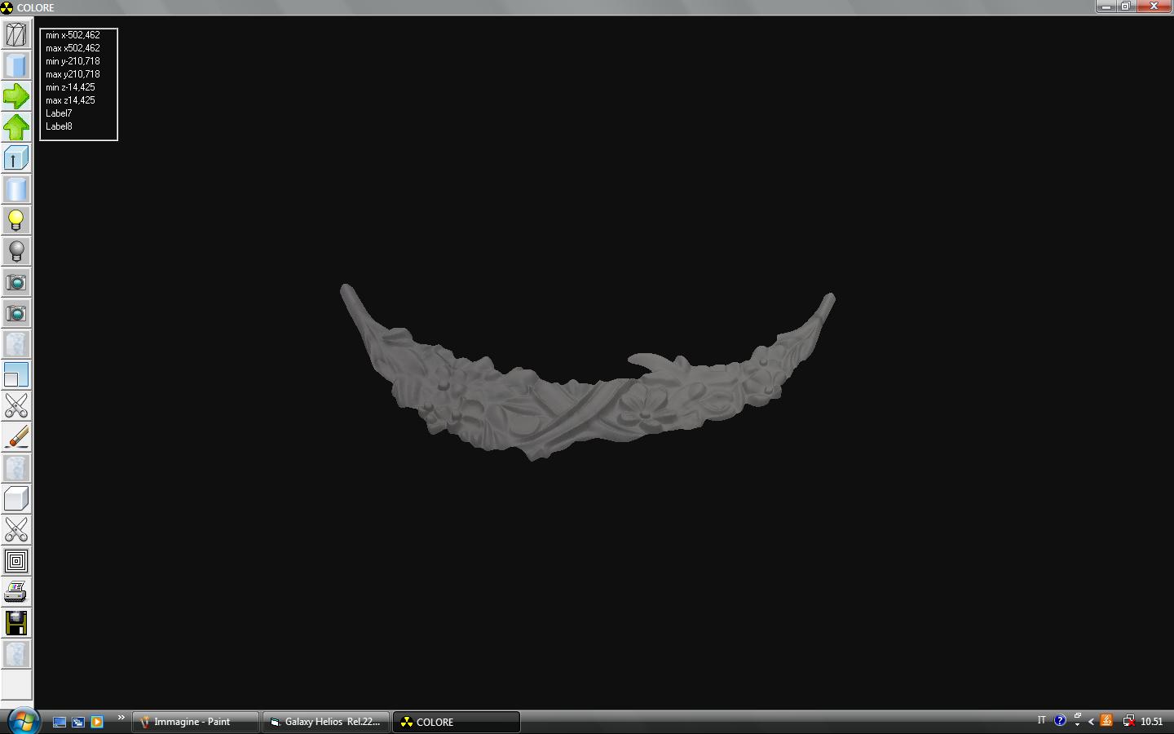Click the faded icon below the floppy disk
This screenshot has height=734, width=1174.
pos(16,654)
